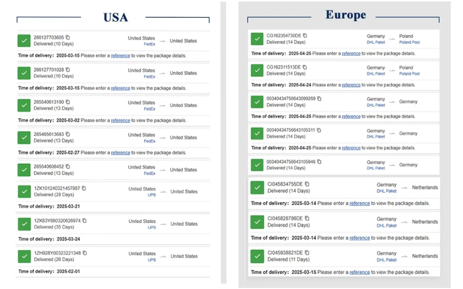
Task: Click reference link for 2025-02-27 delivery
Action: tap(121, 153)
